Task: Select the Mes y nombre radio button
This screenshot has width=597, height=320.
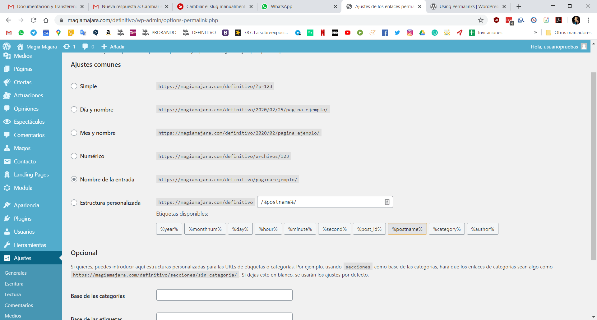Action: tap(74, 133)
